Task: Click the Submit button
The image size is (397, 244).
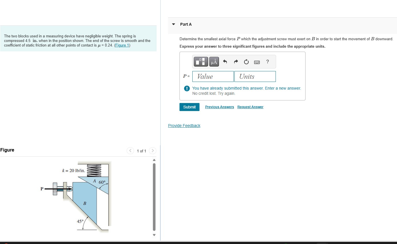Action: (189, 107)
